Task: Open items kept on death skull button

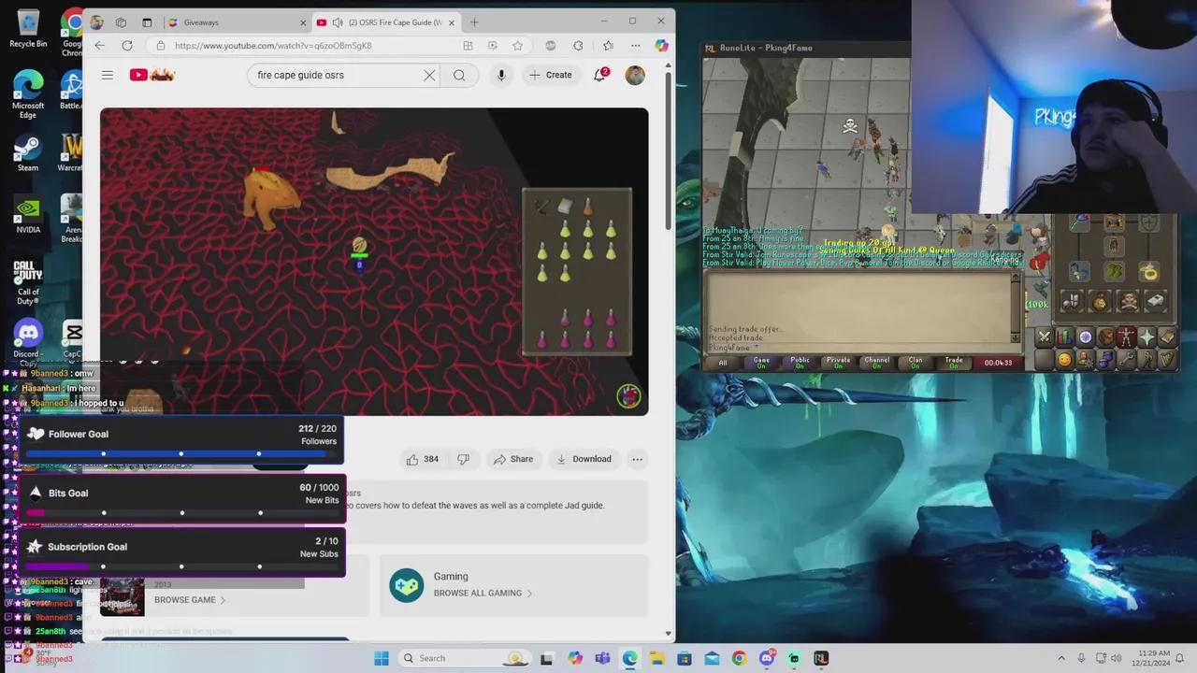Action: (1129, 301)
